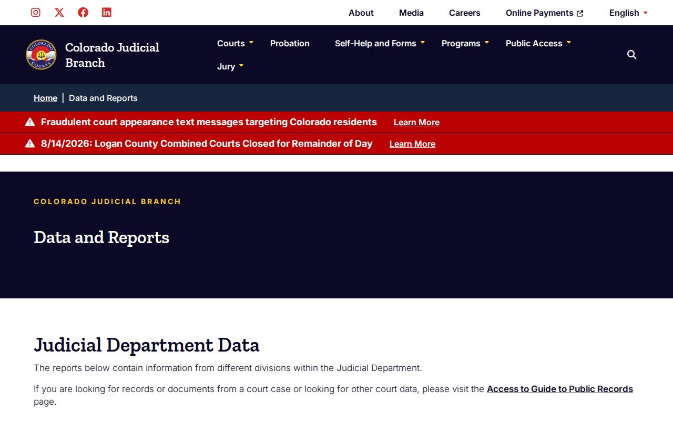Open the LinkedIn social icon
Viewport: 673px width, 421px height.
107,12
